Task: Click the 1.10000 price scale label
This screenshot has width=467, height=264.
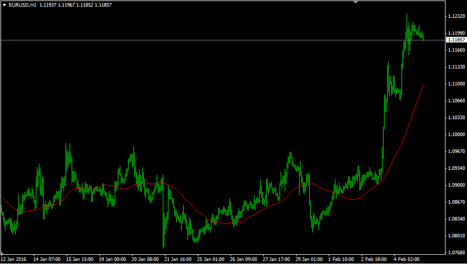Action: (456, 135)
